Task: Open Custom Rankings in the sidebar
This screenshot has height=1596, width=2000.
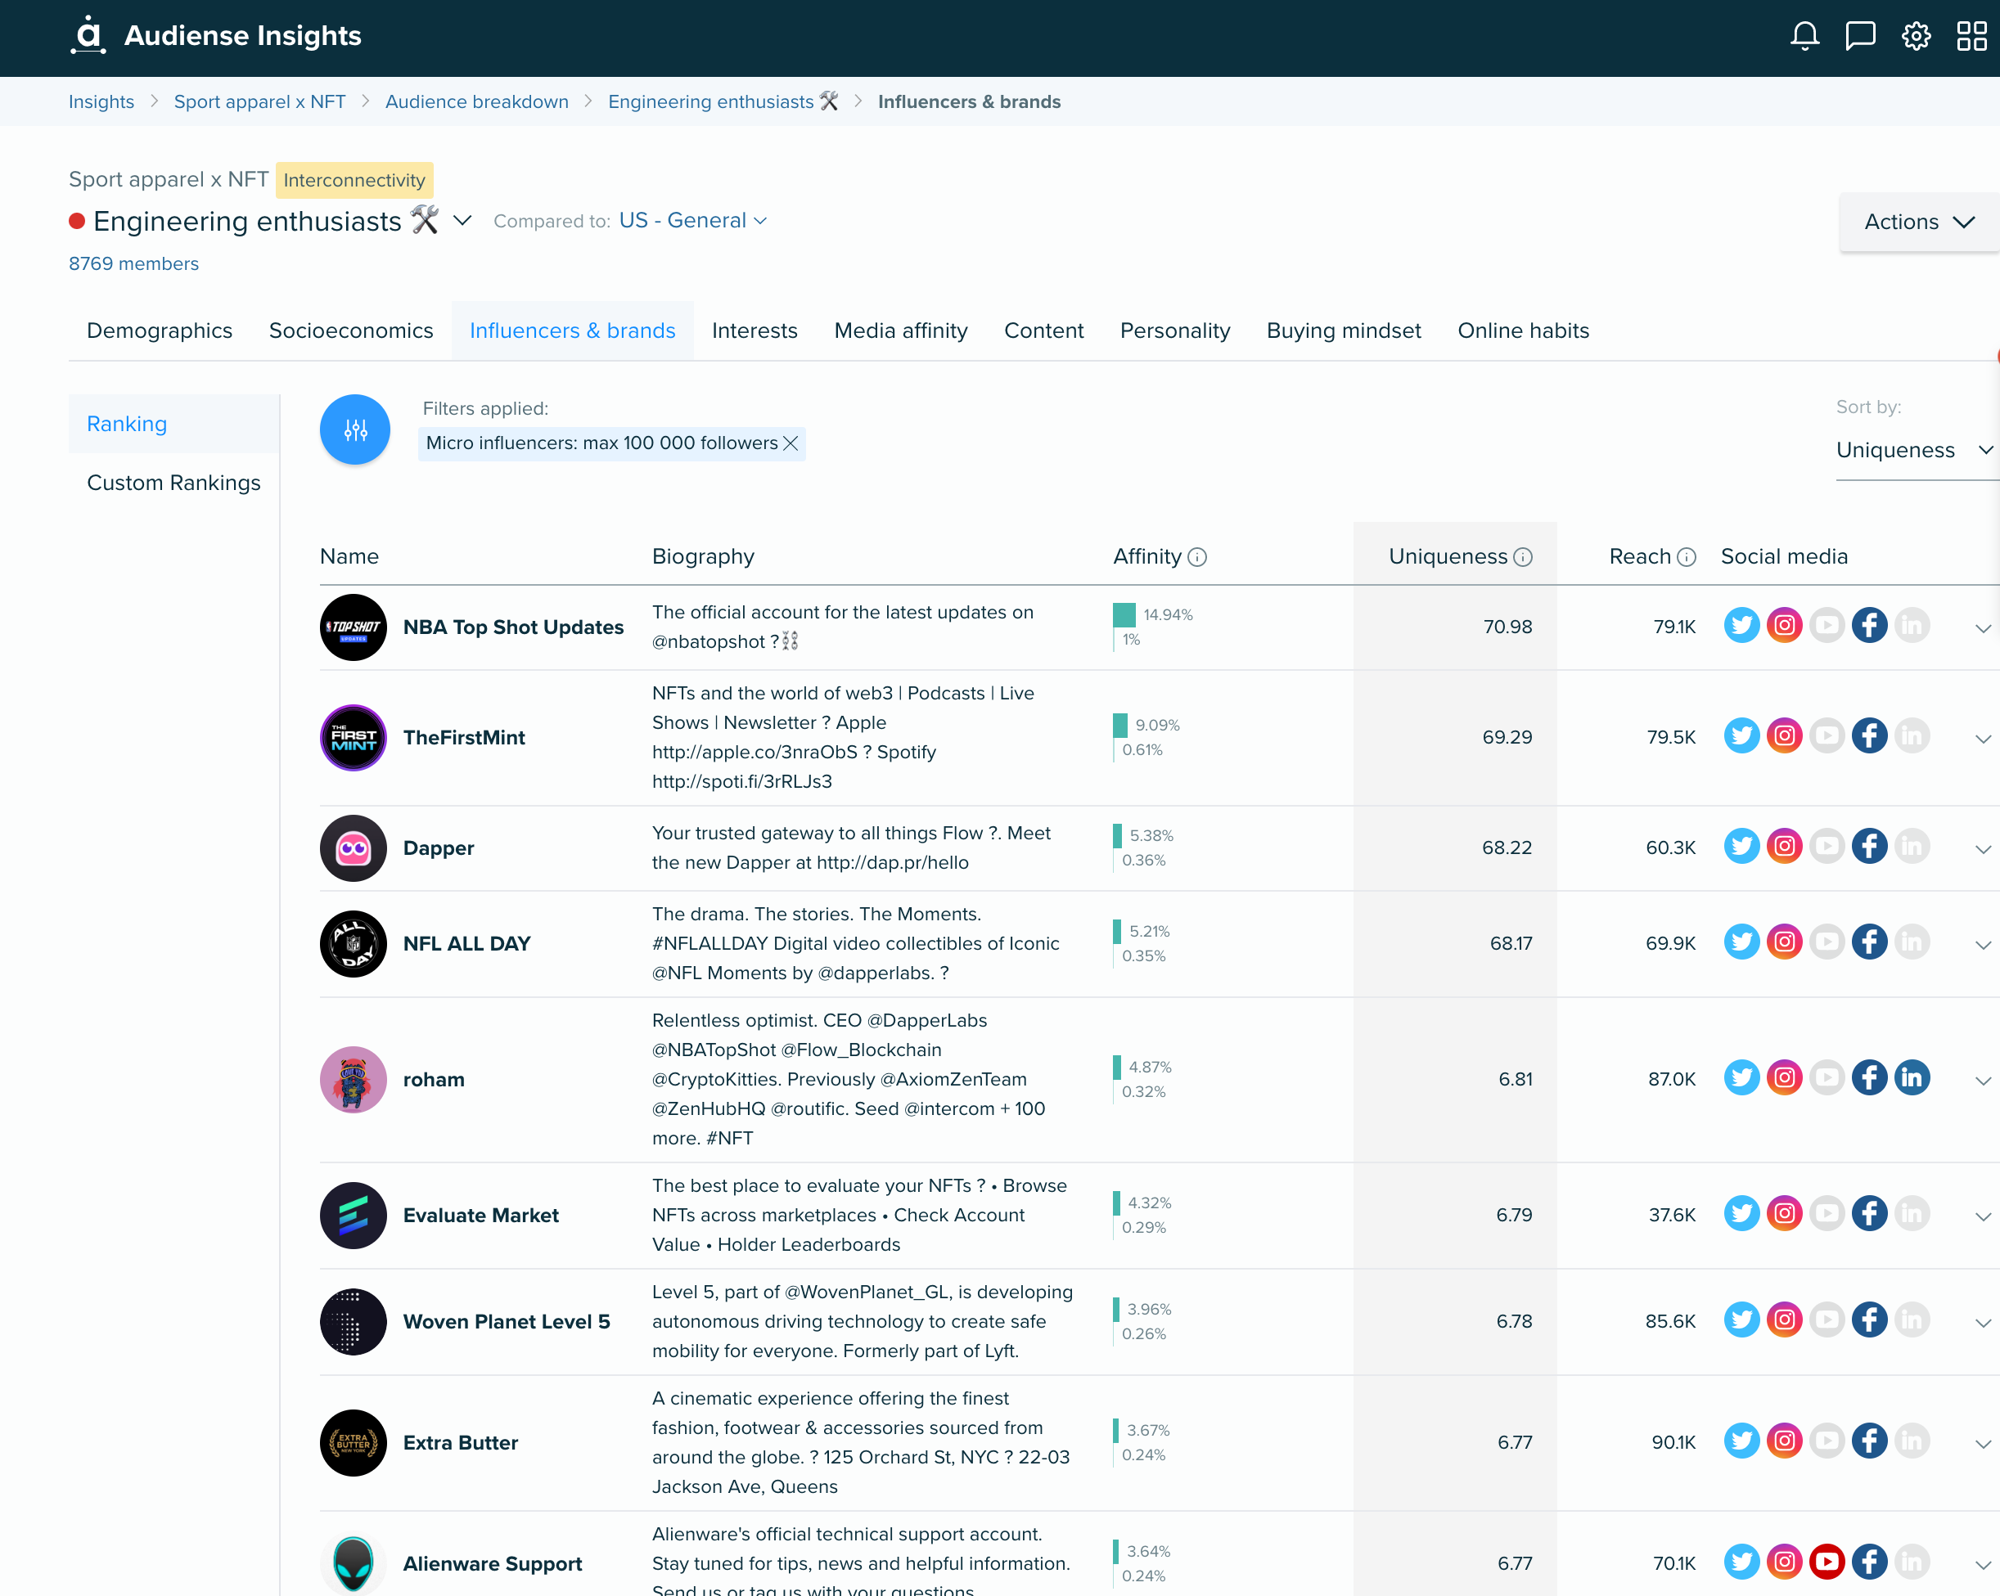Action: point(173,483)
